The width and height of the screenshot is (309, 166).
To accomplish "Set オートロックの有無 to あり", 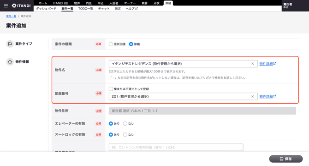I will (x=111, y=134).
